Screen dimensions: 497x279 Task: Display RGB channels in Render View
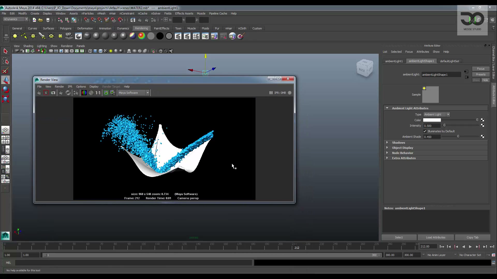click(x=84, y=93)
